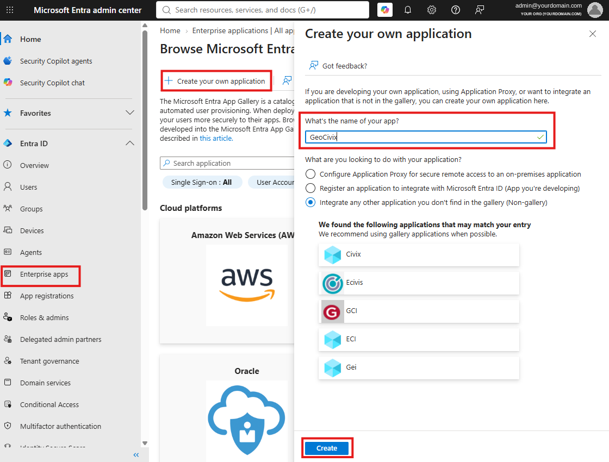Open notifications bell
This screenshot has width=609, height=462.
[x=408, y=10]
